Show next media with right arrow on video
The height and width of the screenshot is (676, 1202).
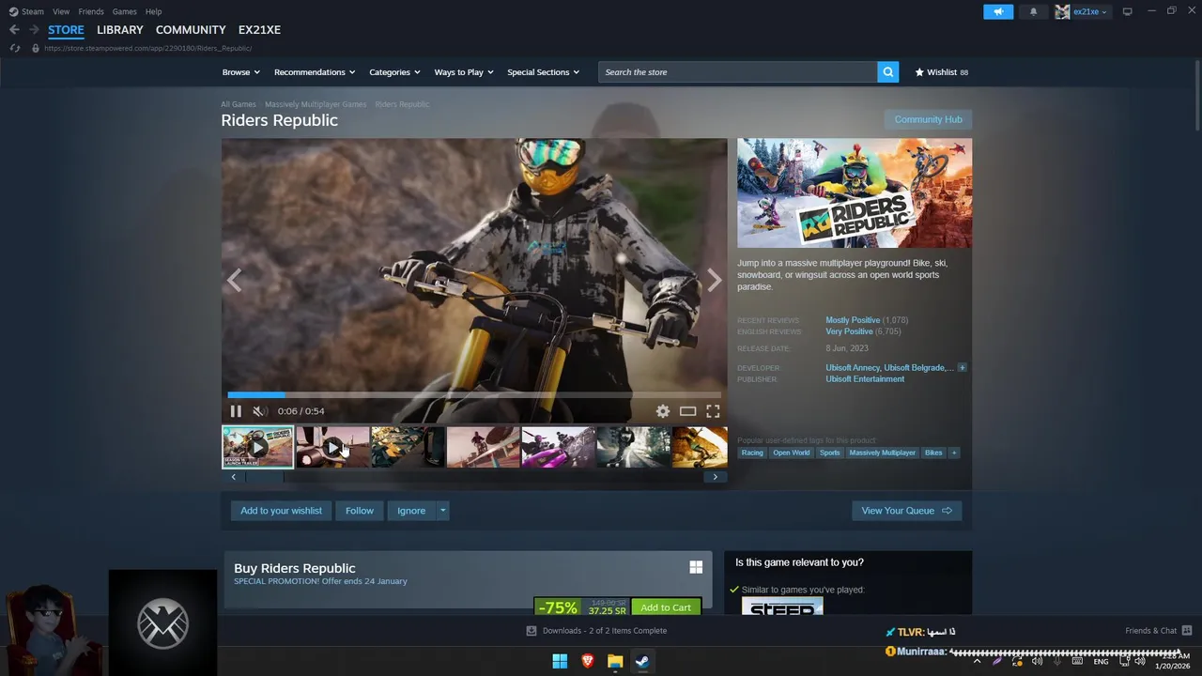[715, 280]
